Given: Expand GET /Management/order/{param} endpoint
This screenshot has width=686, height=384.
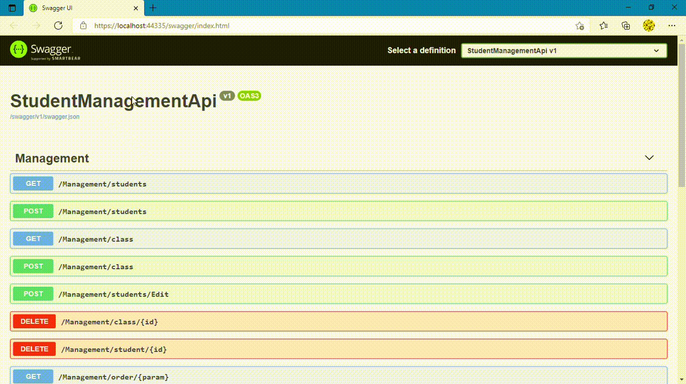Looking at the screenshot, I should 339,376.
